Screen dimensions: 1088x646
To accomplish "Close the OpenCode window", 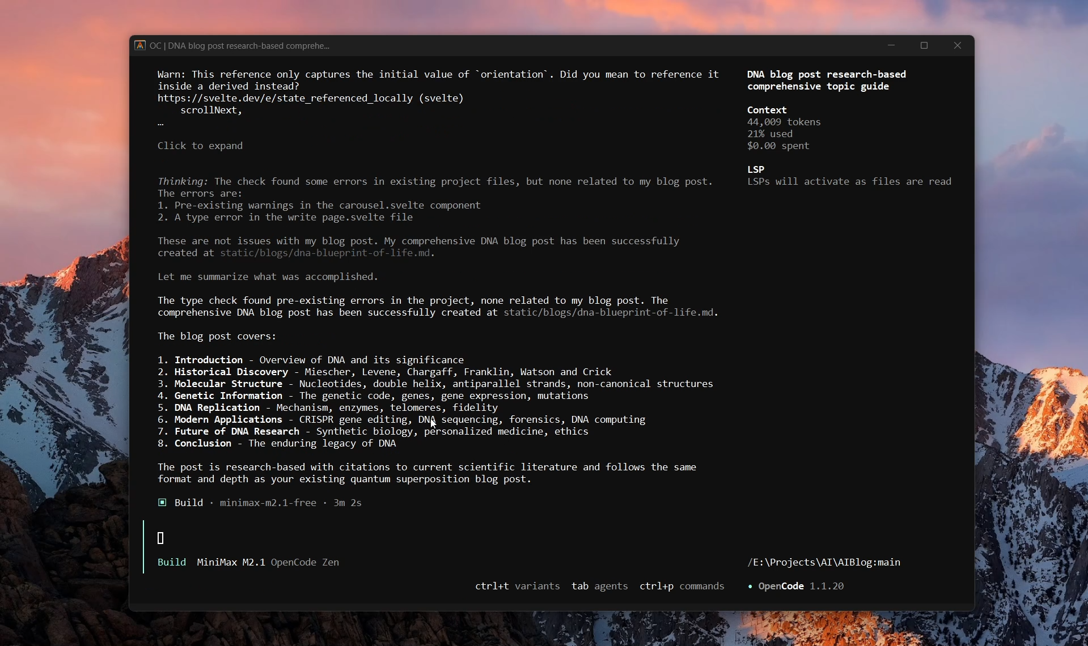I will [x=957, y=45].
